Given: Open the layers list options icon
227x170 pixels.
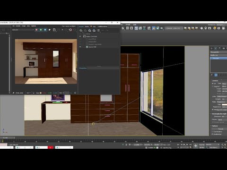Looking at the screenshot, I should point(98,30).
